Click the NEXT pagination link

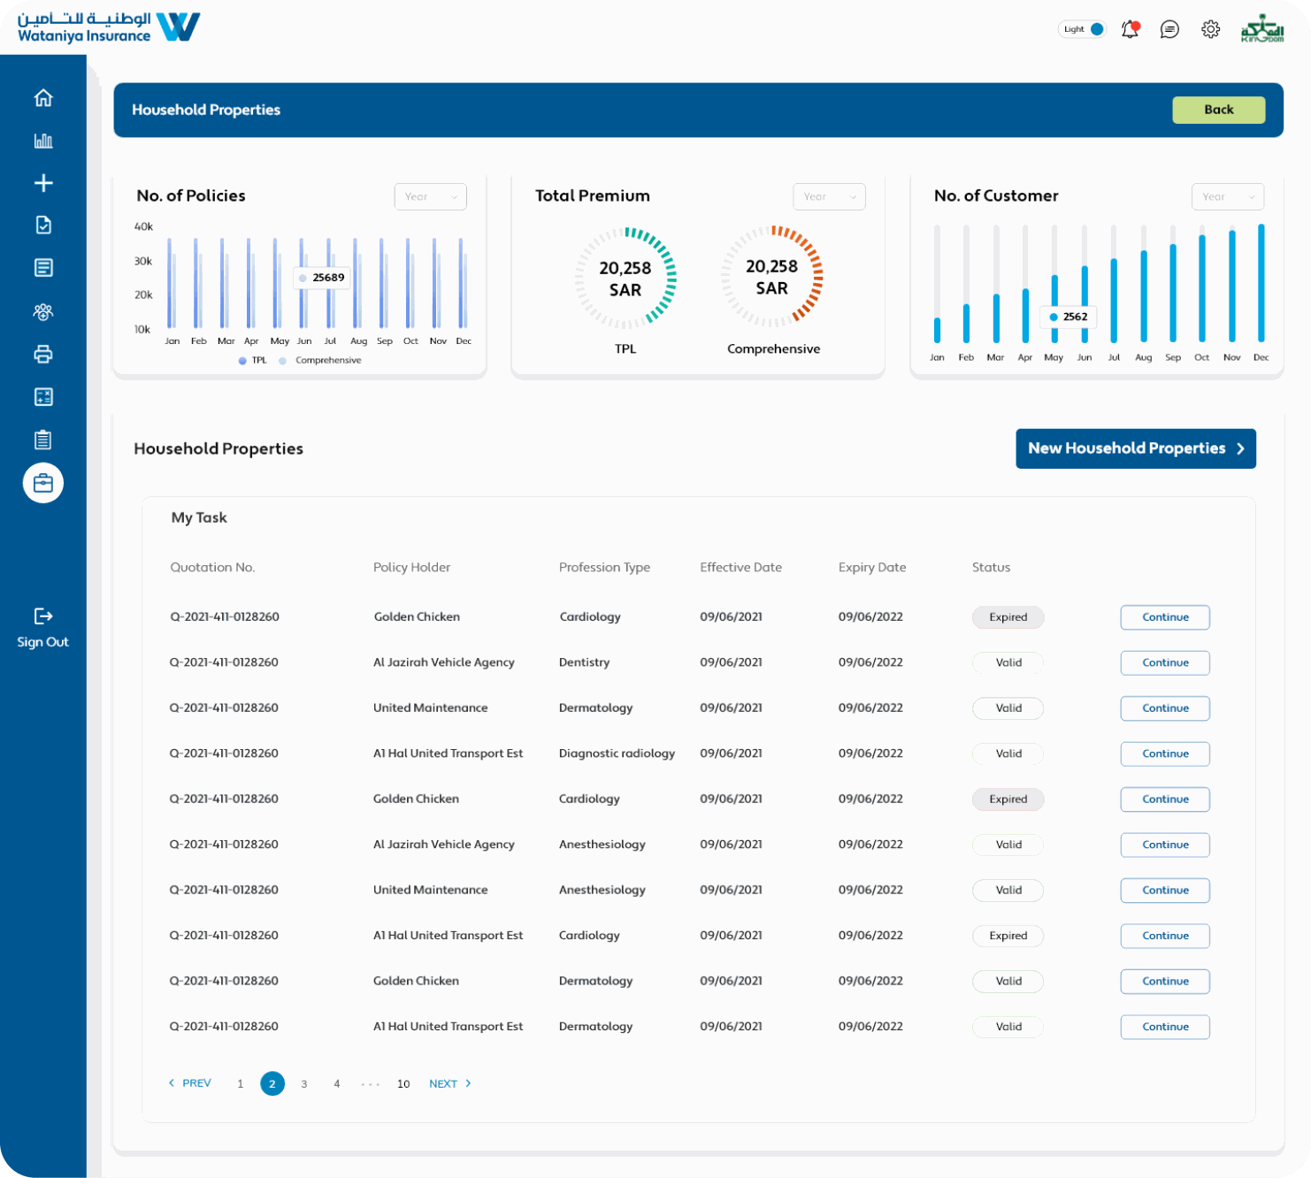(450, 1083)
